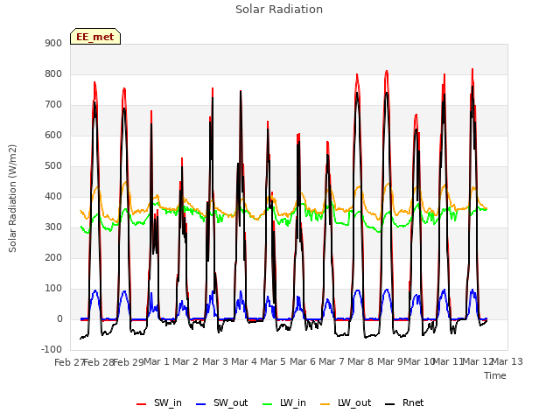The height and width of the screenshot is (420, 560).
Task: Click the Mar 8 x-axis date label
Action: point(360,361)
